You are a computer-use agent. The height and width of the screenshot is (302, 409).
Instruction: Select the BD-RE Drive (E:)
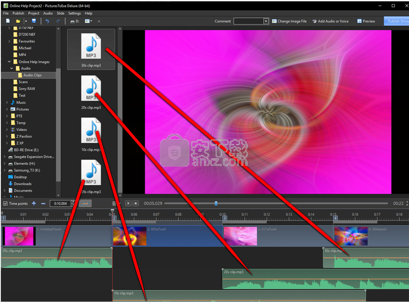point(24,150)
